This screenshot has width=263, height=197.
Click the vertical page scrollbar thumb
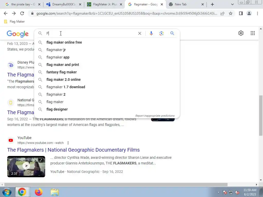click(x=261, y=115)
